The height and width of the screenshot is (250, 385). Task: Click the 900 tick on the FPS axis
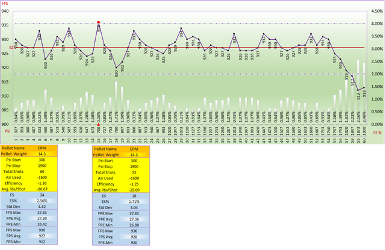click(x=5, y=124)
